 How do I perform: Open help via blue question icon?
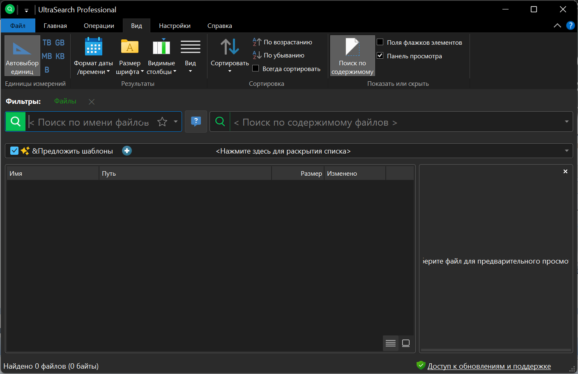pos(570,25)
